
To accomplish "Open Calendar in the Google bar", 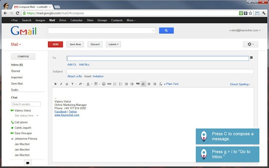I will click(76, 20).
